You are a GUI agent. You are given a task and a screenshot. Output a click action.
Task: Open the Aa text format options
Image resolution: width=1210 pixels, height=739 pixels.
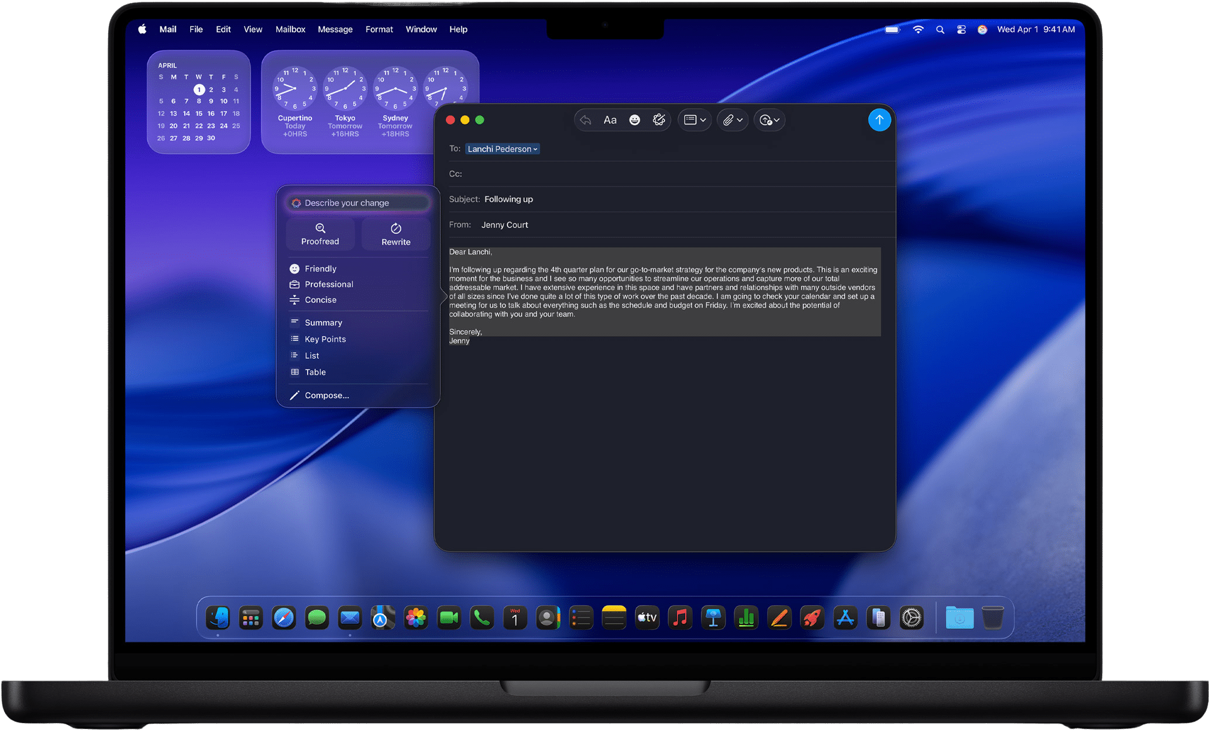pyautogui.click(x=610, y=120)
